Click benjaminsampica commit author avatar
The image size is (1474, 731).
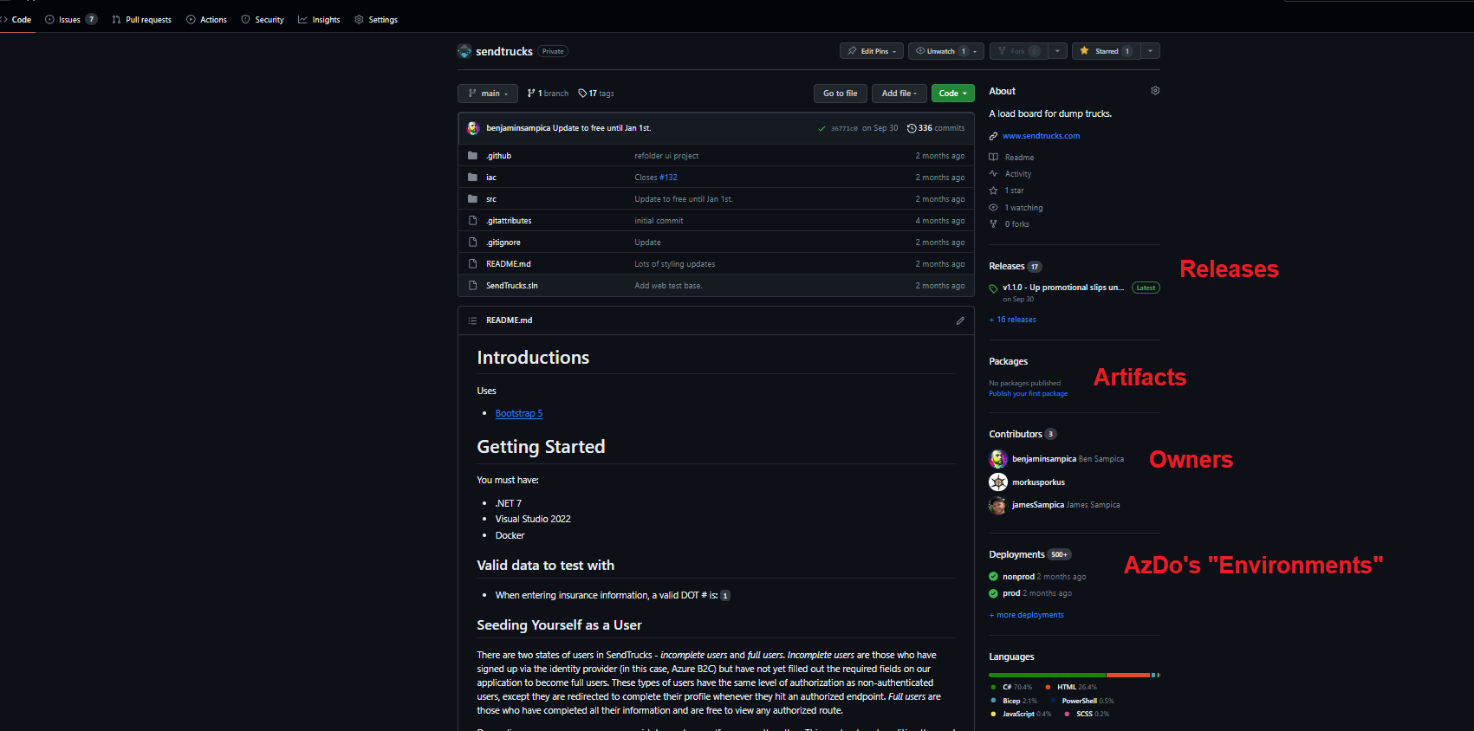click(x=473, y=128)
